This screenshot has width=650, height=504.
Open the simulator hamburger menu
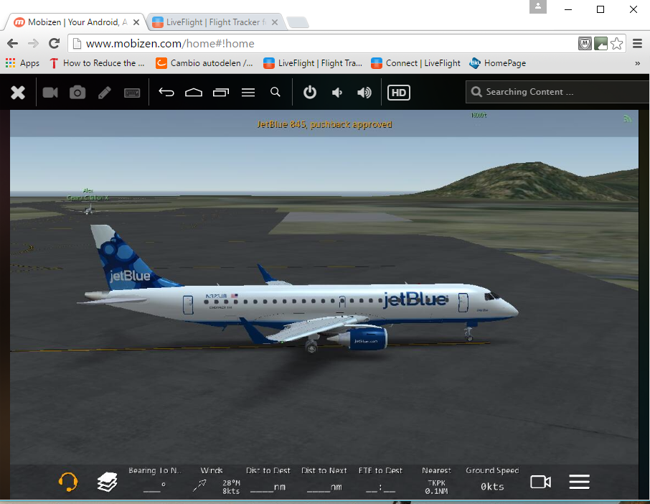coord(579,482)
